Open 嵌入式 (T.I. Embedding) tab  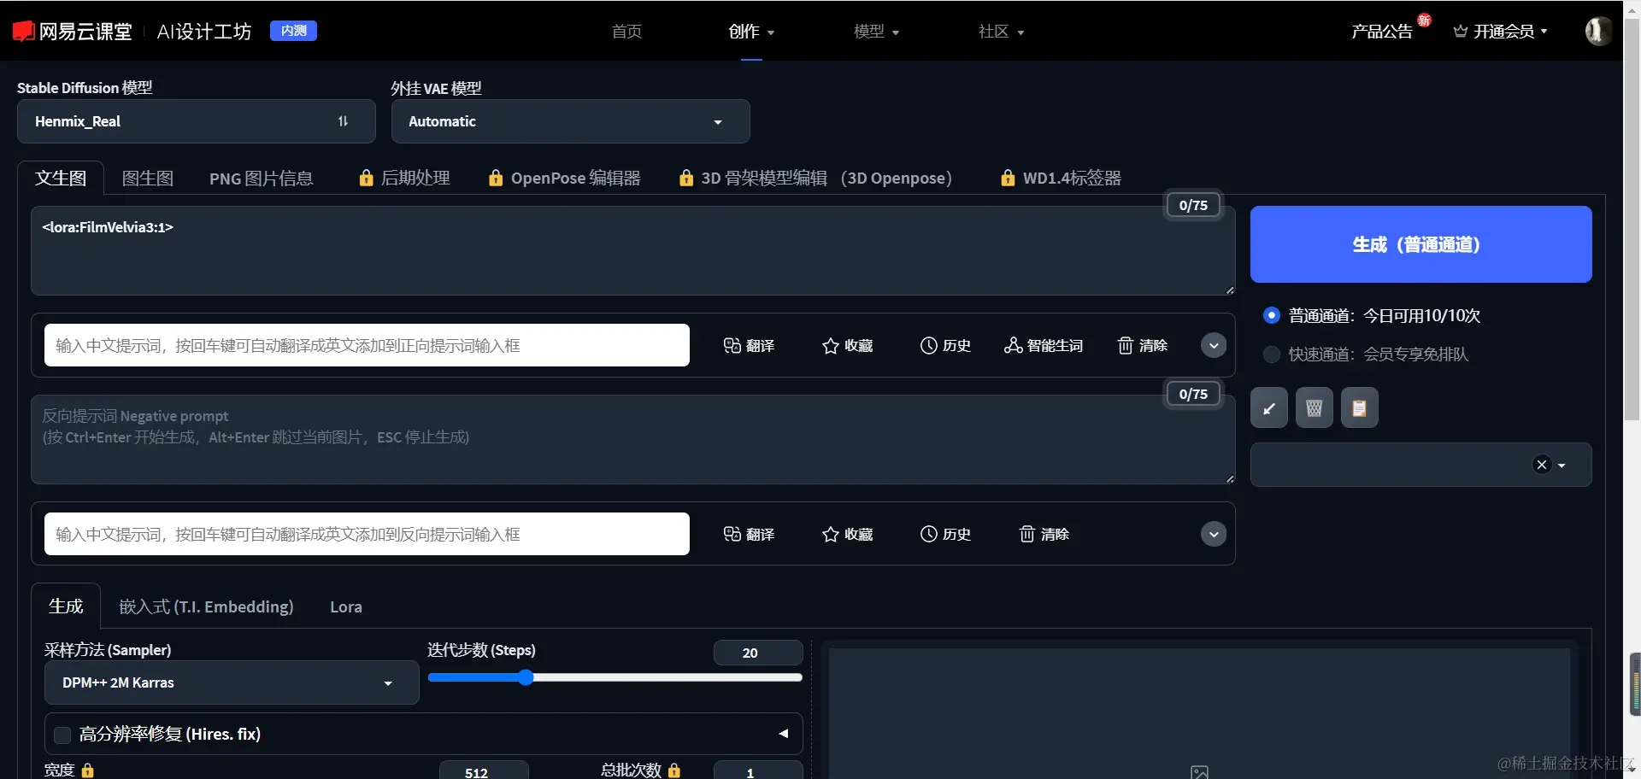[206, 606]
